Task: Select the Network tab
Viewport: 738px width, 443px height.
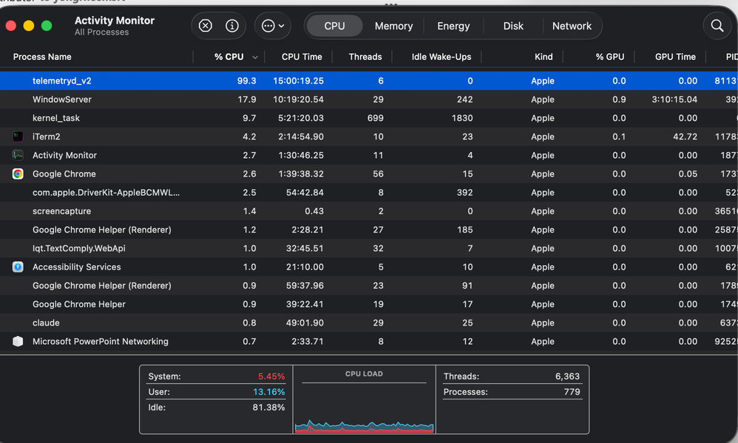Action: [572, 26]
